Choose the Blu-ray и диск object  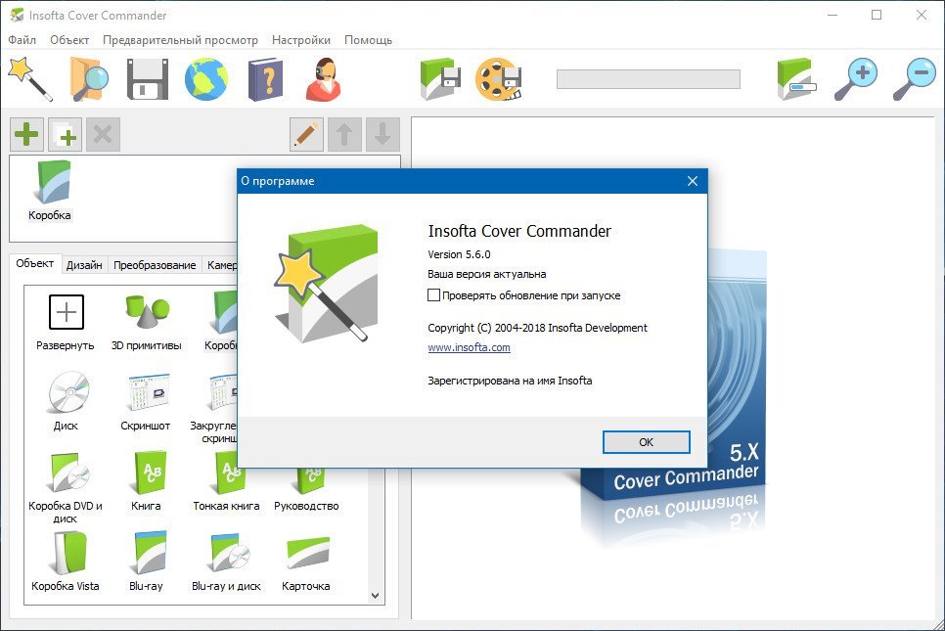[x=227, y=562]
